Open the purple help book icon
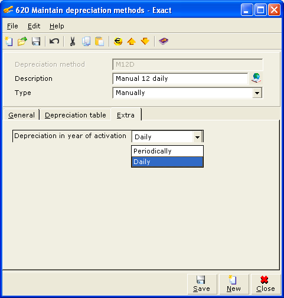This screenshot has width=284, height=298. click(x=164, y=41)
